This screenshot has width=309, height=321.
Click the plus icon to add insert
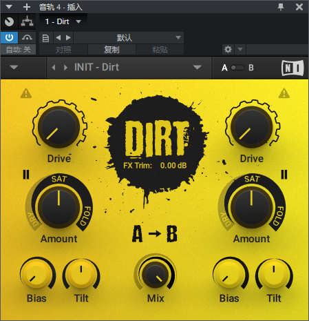27,7
